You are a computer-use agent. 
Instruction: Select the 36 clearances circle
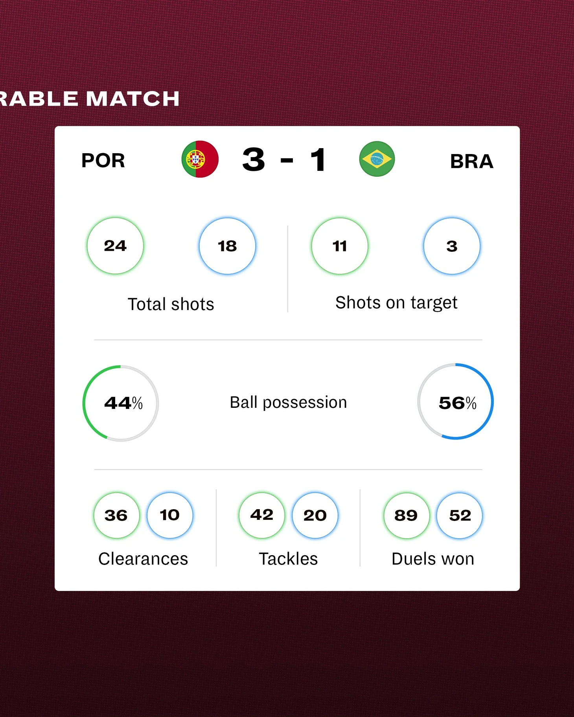[116, 515]
